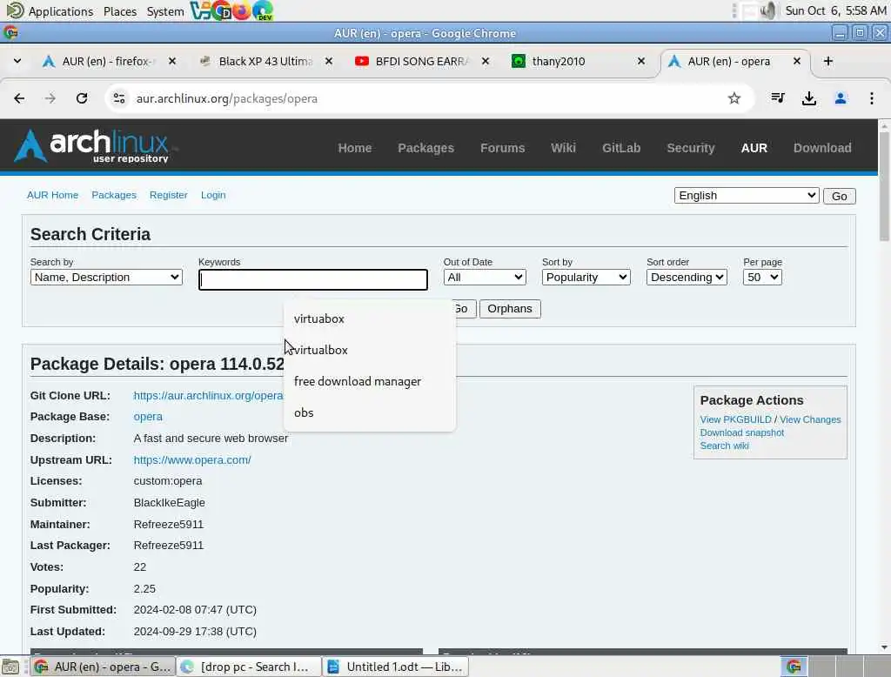Open Download snapshot link
Image resolution: width=891 pixels, height=677 pixels.
click(x=741, y=432)
